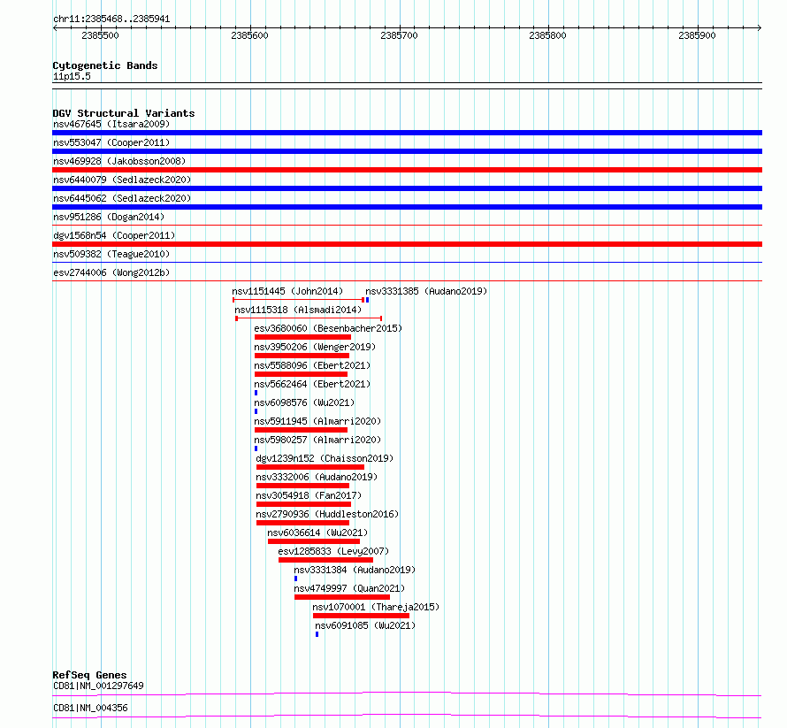This screenshot has width=787, height=728.
Task: Select dgv1568n54 (Cooper2011) variant label
Action: pyautogui.click(x=114, y=235)
